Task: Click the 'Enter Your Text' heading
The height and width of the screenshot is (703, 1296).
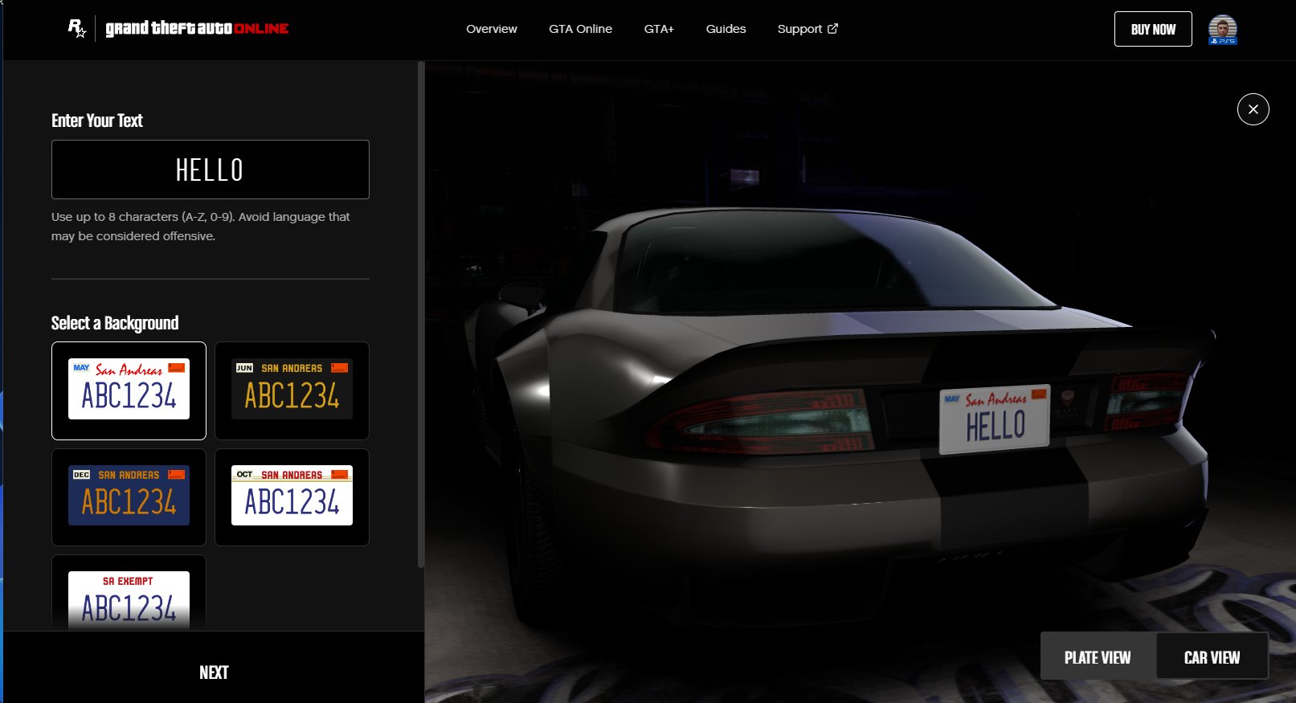Action: [97, 121]
